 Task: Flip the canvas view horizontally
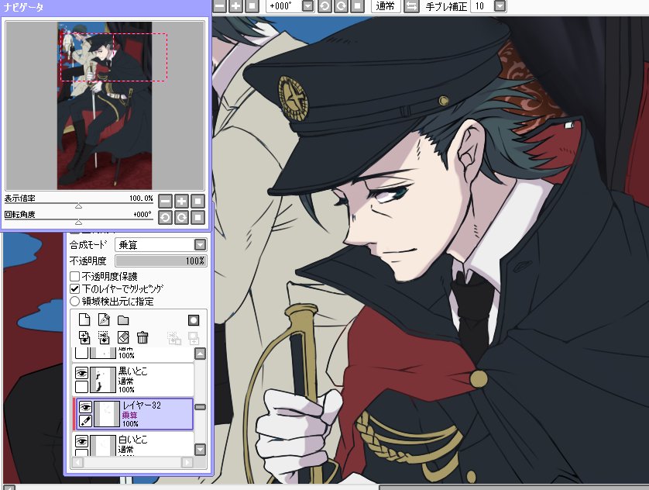[411, 5]
